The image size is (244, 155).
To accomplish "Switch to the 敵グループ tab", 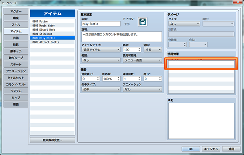I will [16, 58].
